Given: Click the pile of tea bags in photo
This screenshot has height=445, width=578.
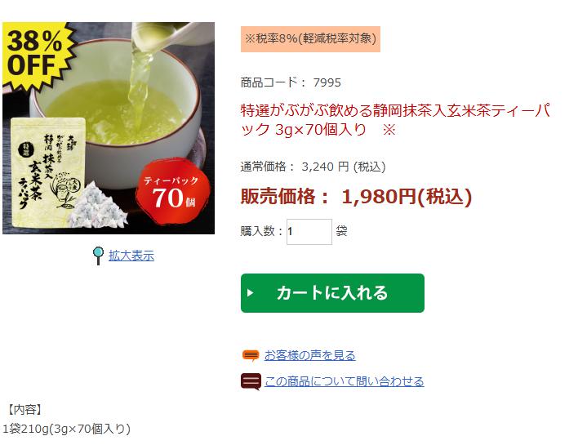Looking at the screenshot, I should coord(97,205).
